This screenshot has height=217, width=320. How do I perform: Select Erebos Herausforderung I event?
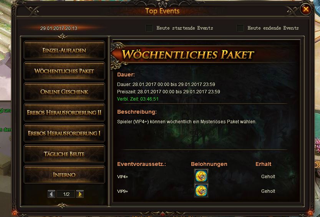[64, 133]
